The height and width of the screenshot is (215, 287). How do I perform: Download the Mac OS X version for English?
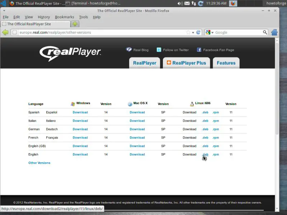137,154
